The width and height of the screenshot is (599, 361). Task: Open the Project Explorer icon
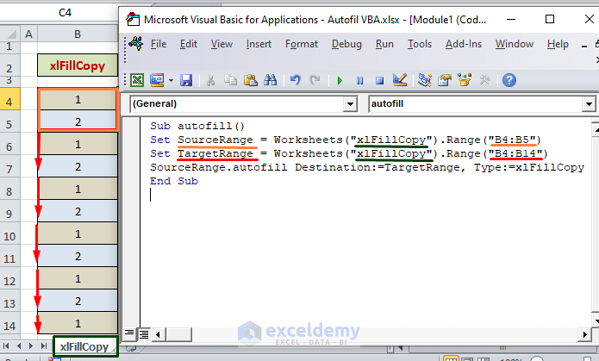tap(424, 80)
